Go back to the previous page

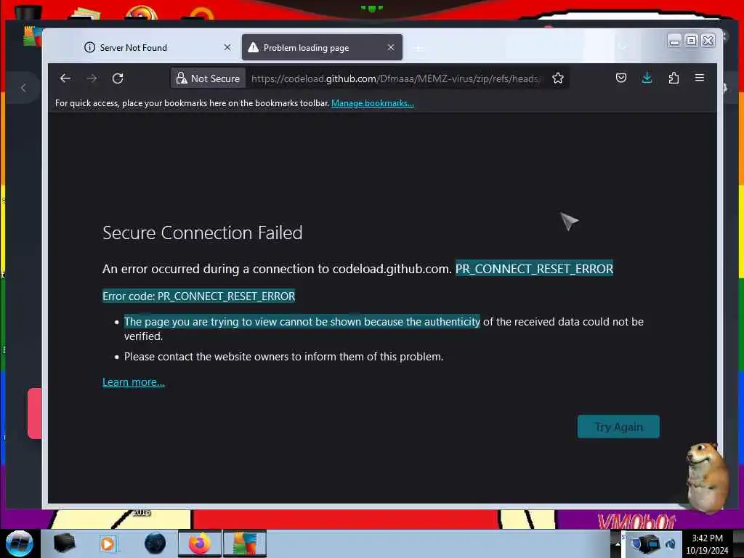tap(65, 78)
